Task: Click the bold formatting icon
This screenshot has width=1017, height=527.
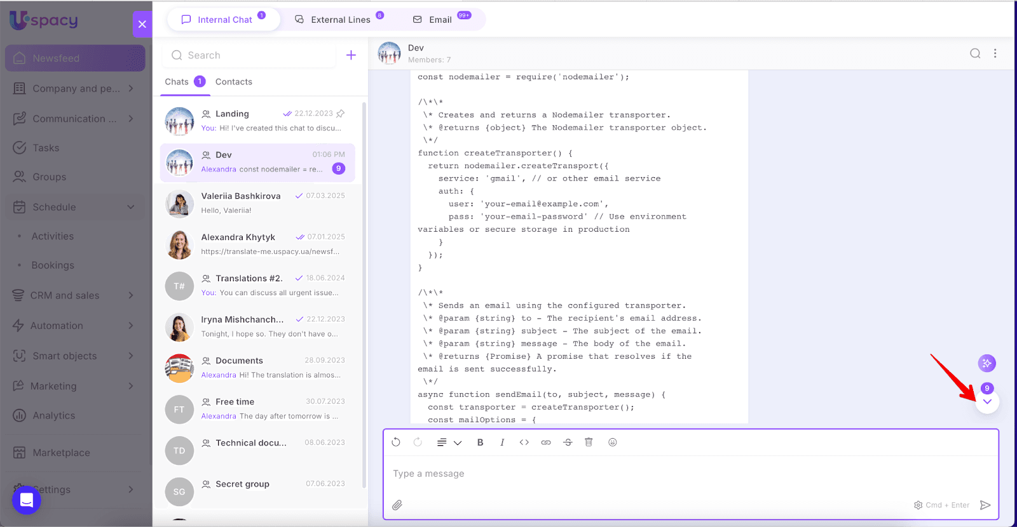Action: (x=480, y=443)
